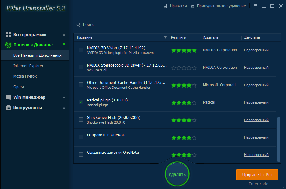
Task: Click the Нравится label
Action: (x=178, y=6)
